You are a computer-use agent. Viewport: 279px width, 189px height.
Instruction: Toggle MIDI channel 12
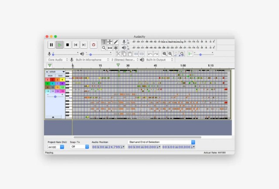[x=62, y=87]
